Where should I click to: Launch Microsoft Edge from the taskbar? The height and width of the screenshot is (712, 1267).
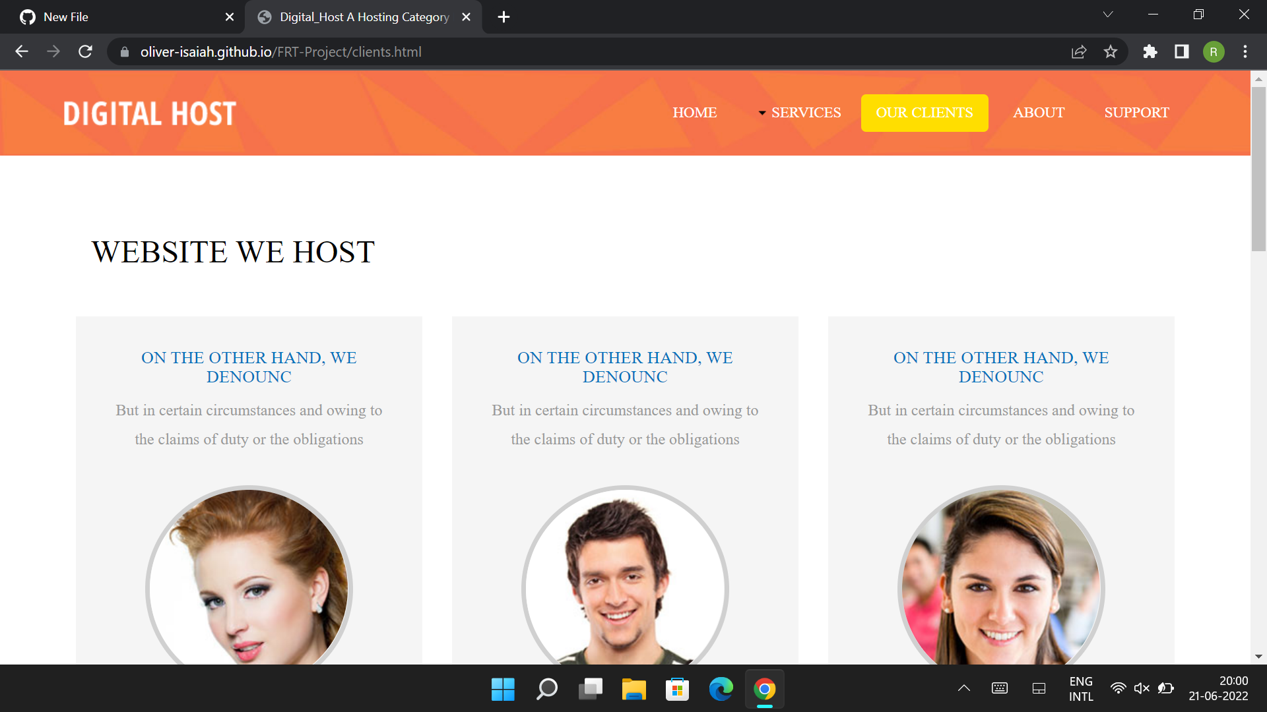pos(721,688)
